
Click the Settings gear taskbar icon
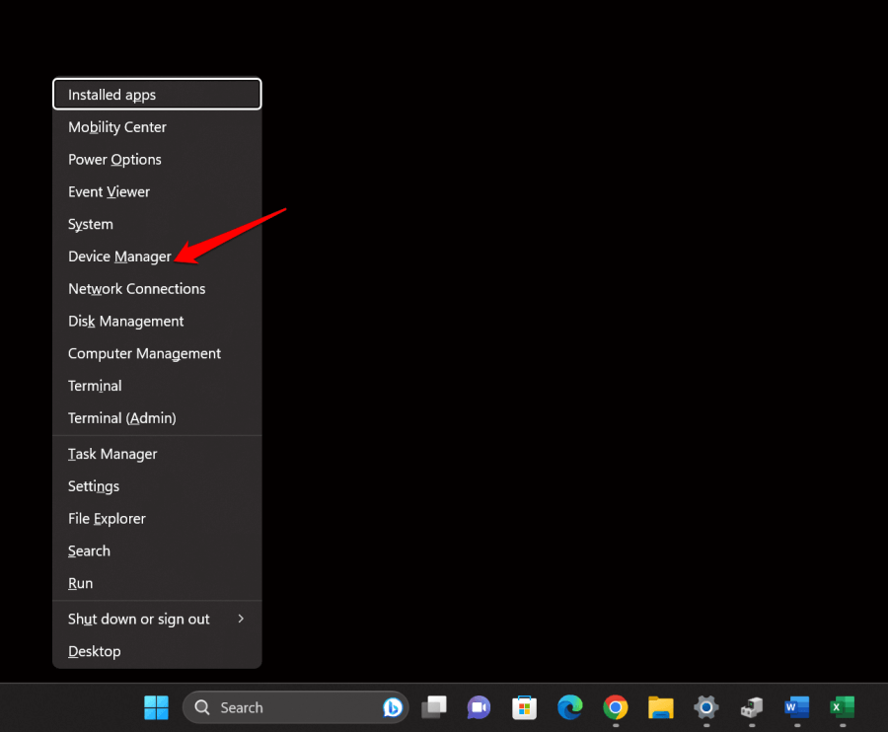[705, 707]
